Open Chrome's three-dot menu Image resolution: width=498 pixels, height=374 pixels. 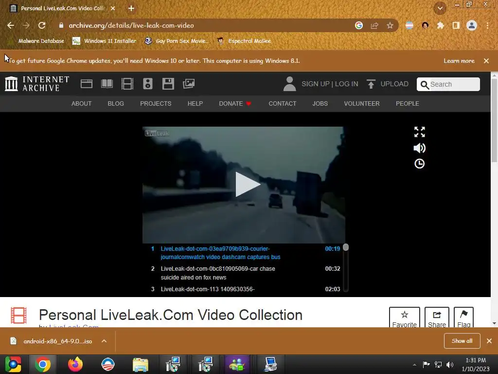(487, 25)
